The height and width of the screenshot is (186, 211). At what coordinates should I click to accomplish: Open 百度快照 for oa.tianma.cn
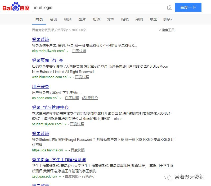[x=78, y=150]
